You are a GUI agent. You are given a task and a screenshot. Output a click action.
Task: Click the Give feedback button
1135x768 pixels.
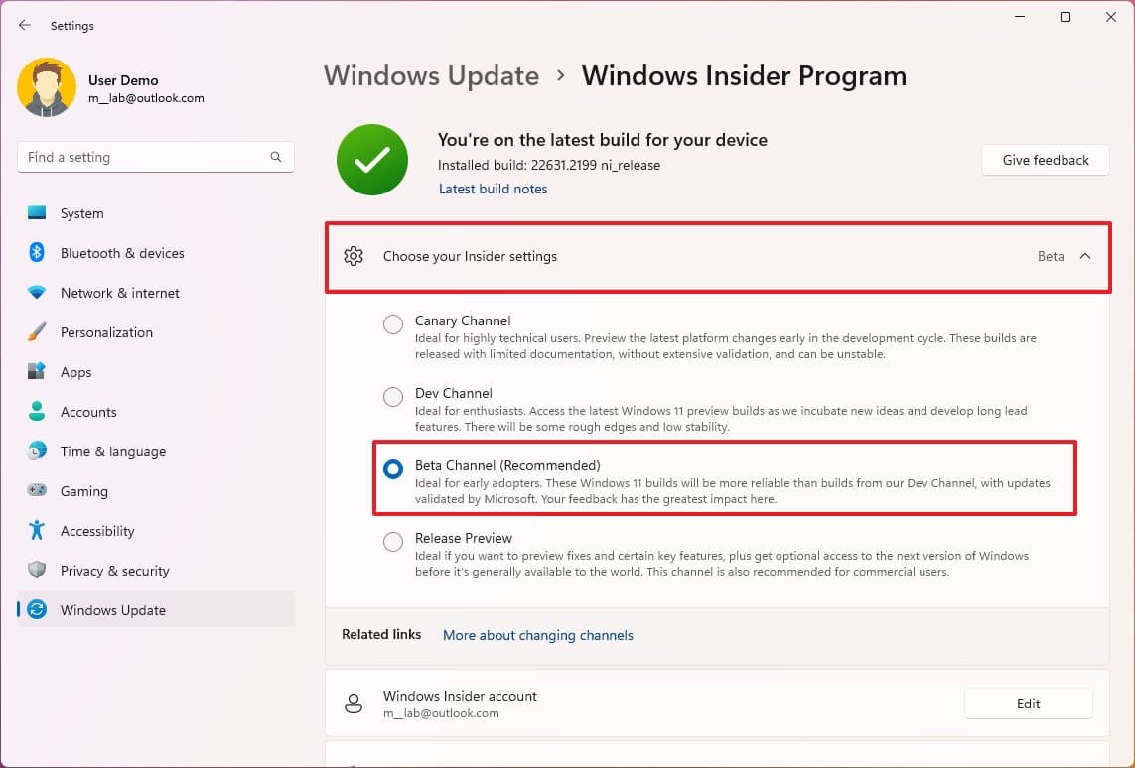(x=1045, y=159)
